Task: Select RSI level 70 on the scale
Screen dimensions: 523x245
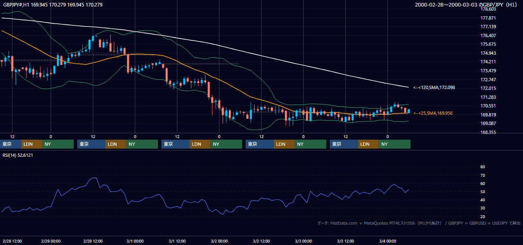Action: (x=482, y=175)
